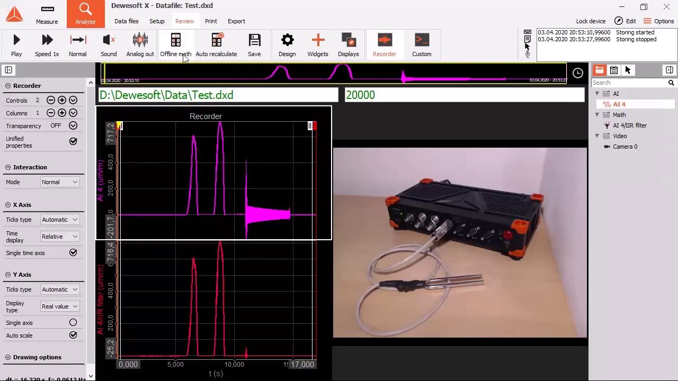This screenshot has width=678, height=381.
Task: Collapse left properties panel icon
Action: [8, 70]
